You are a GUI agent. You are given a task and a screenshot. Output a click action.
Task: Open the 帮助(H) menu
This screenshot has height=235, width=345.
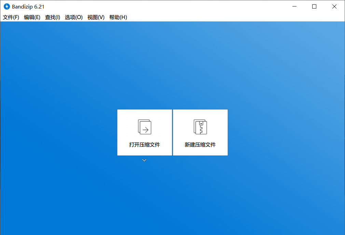(118, 17)
